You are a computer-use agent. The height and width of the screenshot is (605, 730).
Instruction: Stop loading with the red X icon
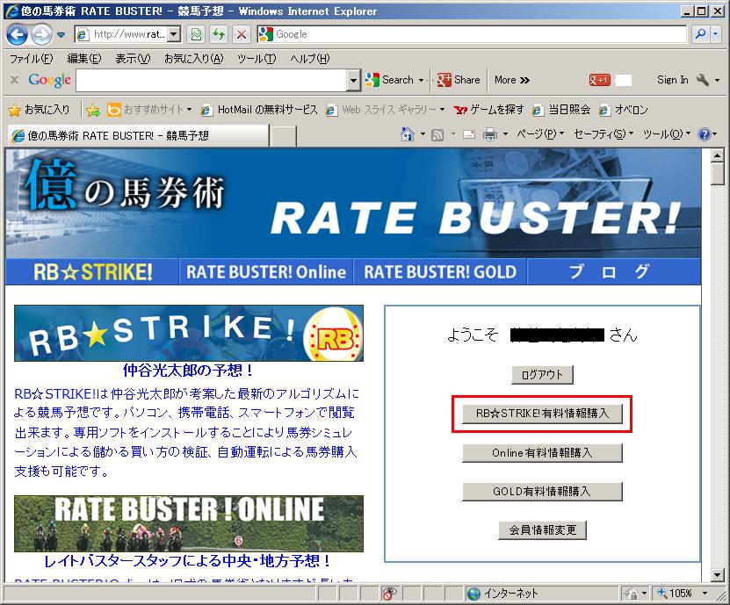[x=242, y=34]
